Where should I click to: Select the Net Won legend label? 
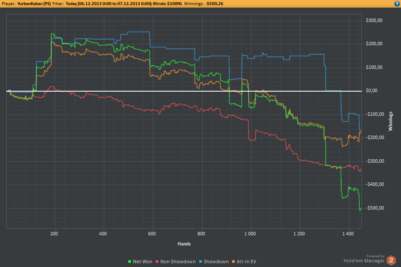pyautogui.click(x=142, y=262)
